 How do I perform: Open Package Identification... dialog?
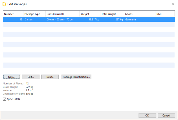[76, 77]
